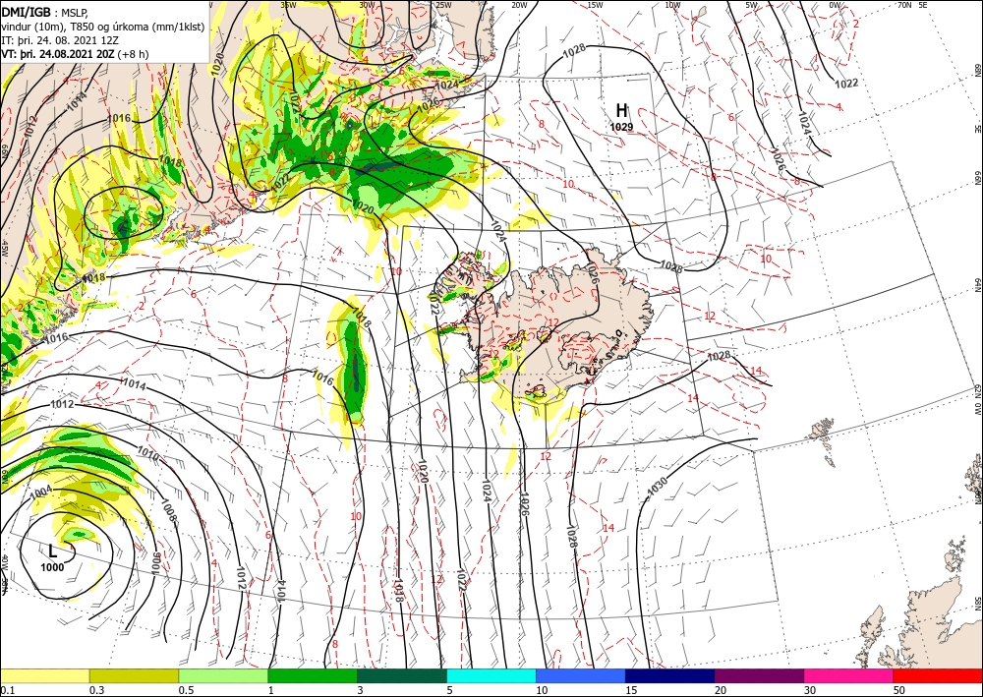
Task: Click the blue 10–15 legend swatch
Action: click(581, 675)
